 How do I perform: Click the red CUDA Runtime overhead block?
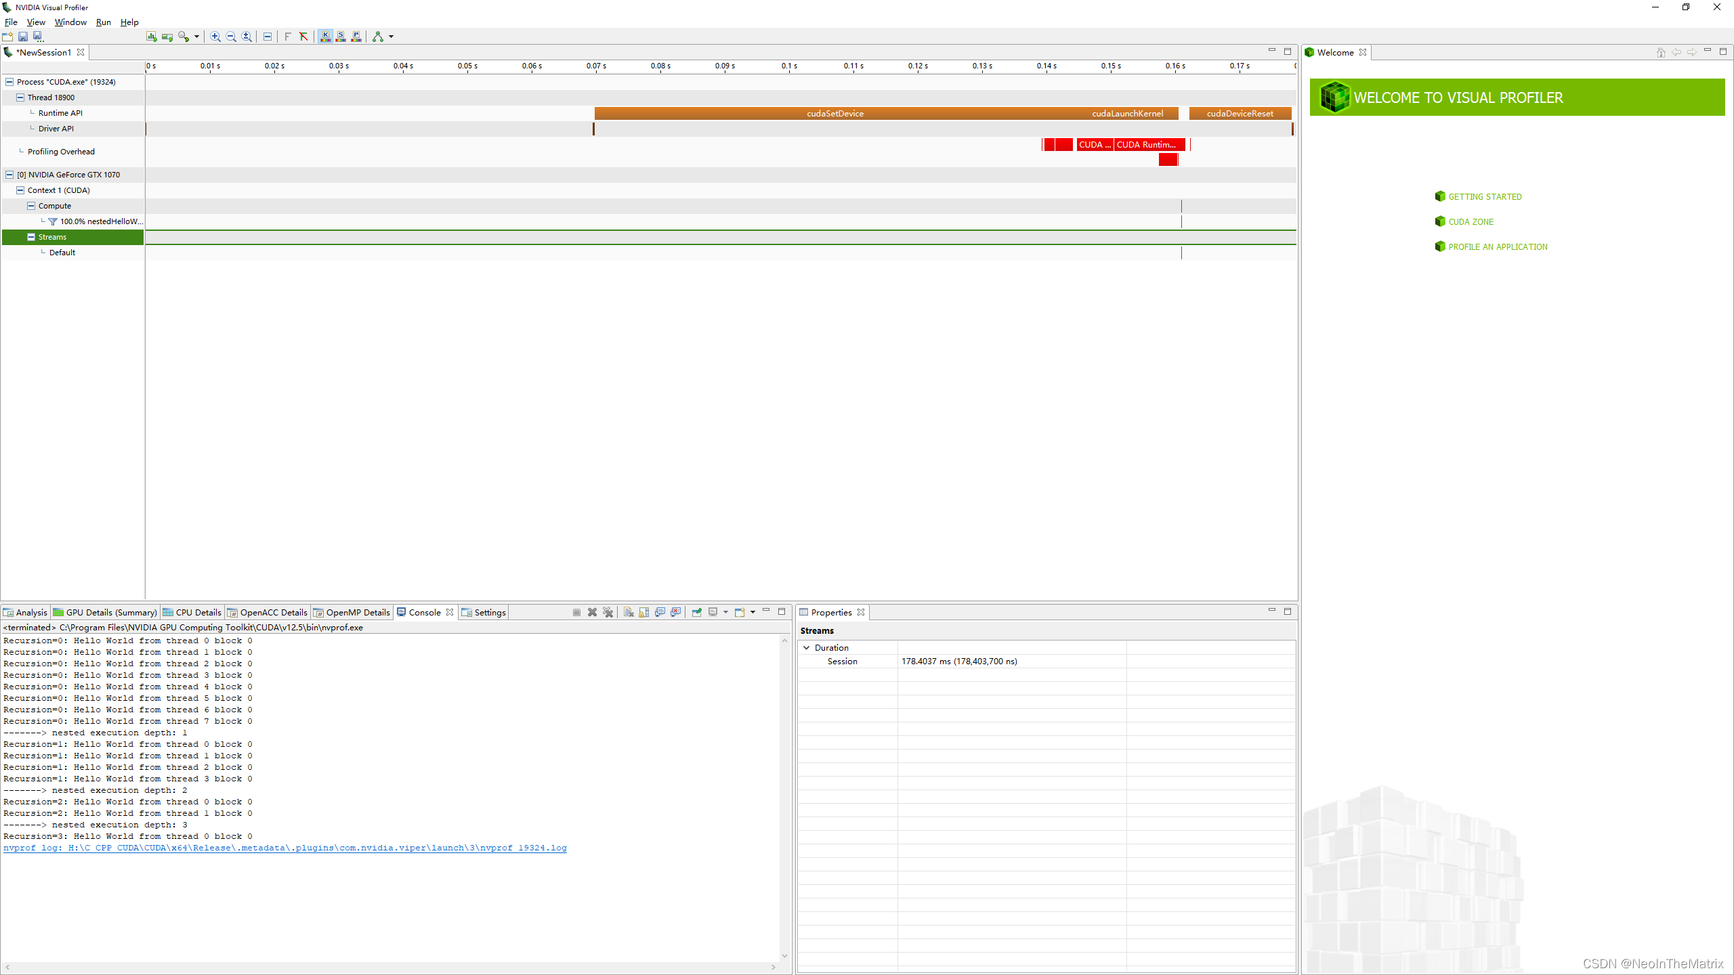1149,145
